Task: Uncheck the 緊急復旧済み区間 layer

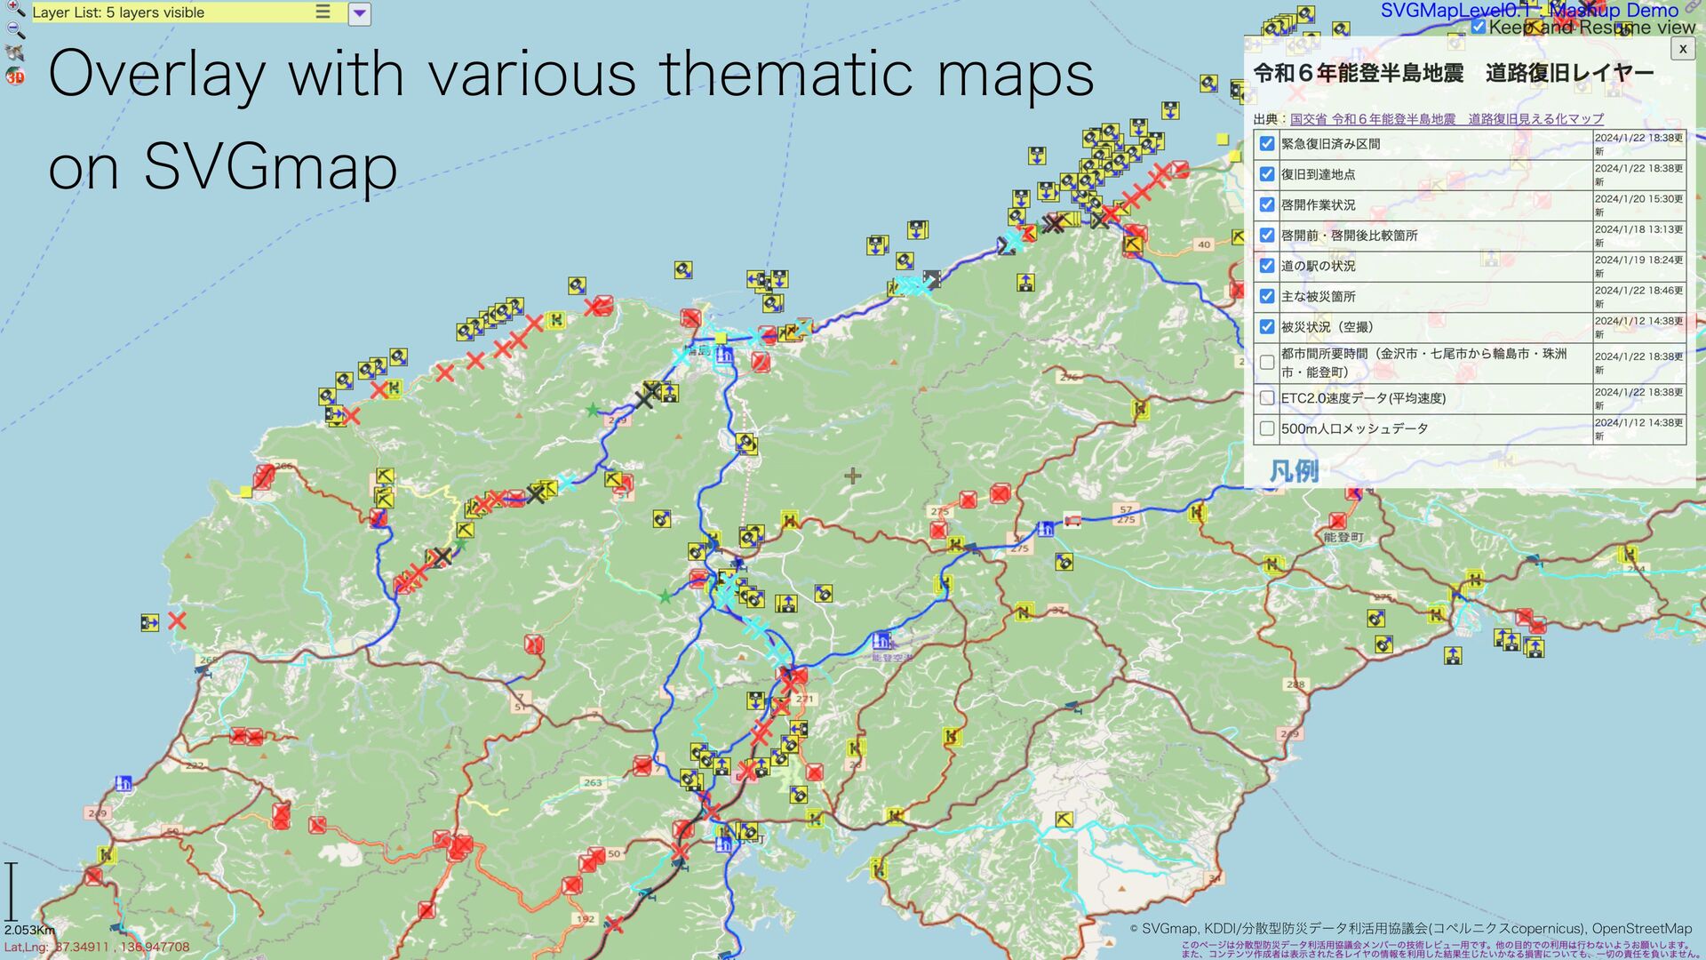Action: (1267, 144)
